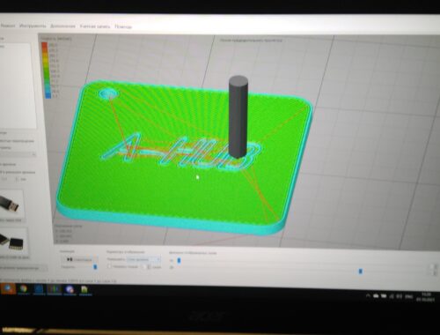Open the blue taskbar application icon

(x=39, y=289)
